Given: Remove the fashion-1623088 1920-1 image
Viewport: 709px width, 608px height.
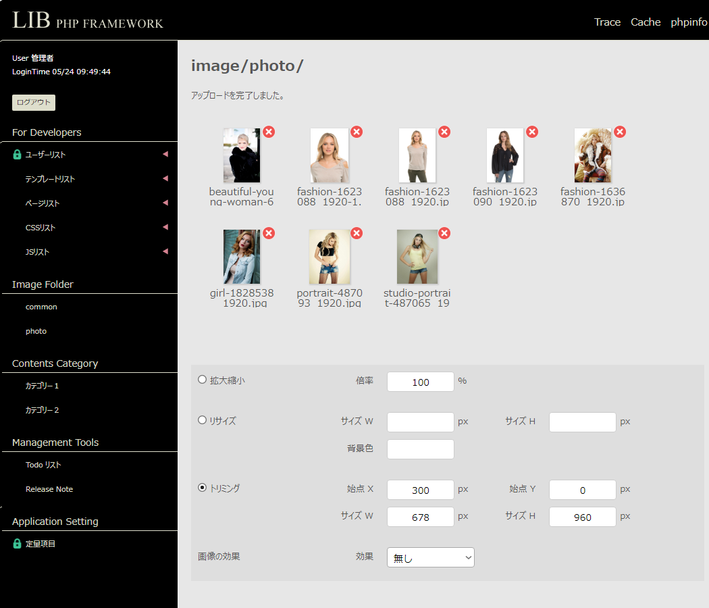Looking at the screenshot, I should click(357, 132).
